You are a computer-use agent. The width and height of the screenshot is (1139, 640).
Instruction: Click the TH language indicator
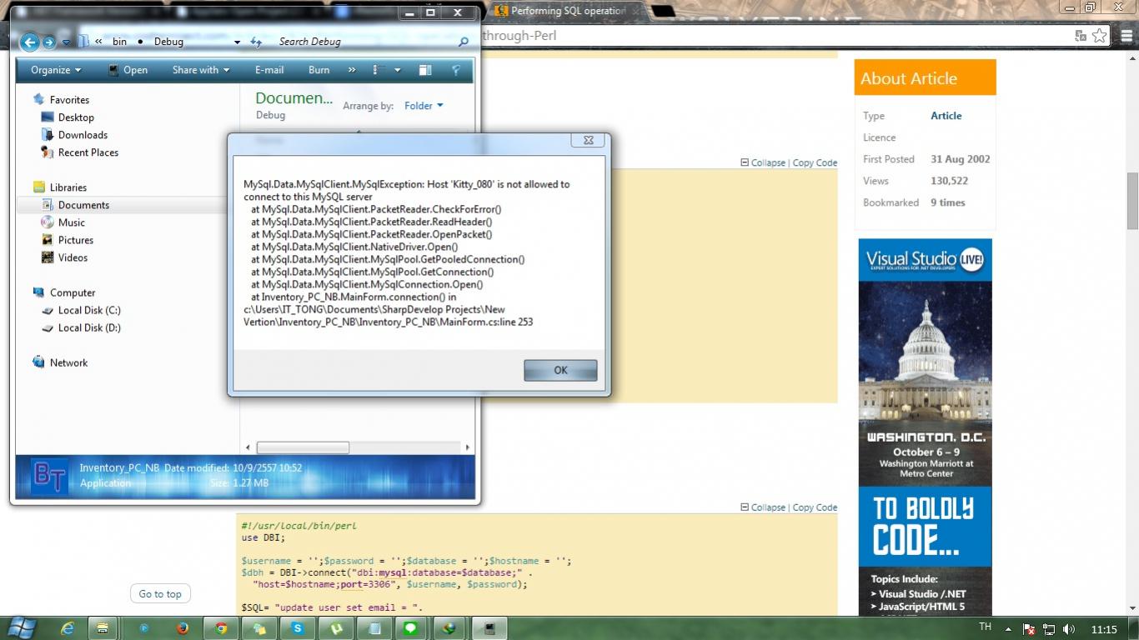tap(985, 627)
